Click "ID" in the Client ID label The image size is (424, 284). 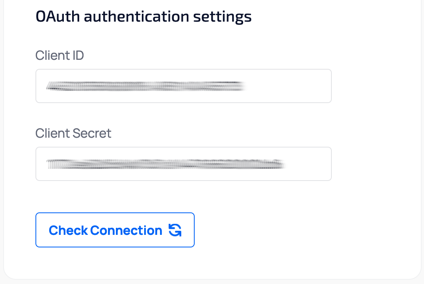(78, 55)
